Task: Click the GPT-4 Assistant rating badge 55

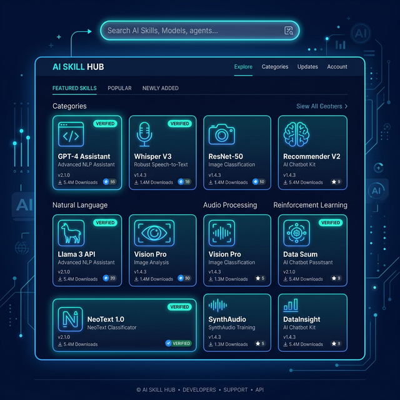Action: [x=110, y=182]
